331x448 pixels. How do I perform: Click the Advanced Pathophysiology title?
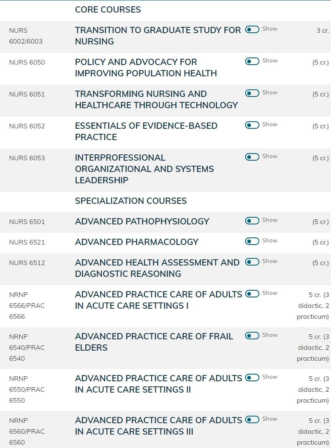tap(142, 221)
